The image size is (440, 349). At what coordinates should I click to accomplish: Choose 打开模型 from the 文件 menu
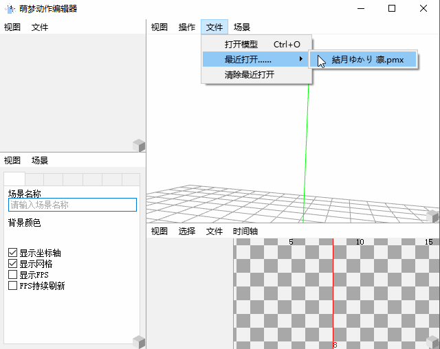256,44
